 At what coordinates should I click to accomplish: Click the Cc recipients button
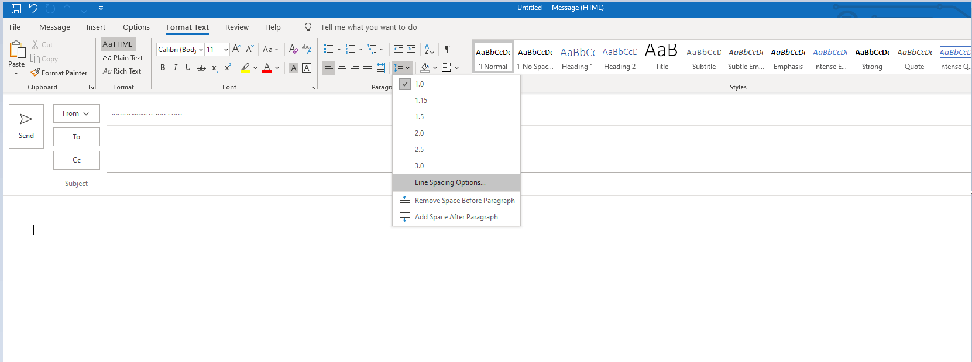77,160
